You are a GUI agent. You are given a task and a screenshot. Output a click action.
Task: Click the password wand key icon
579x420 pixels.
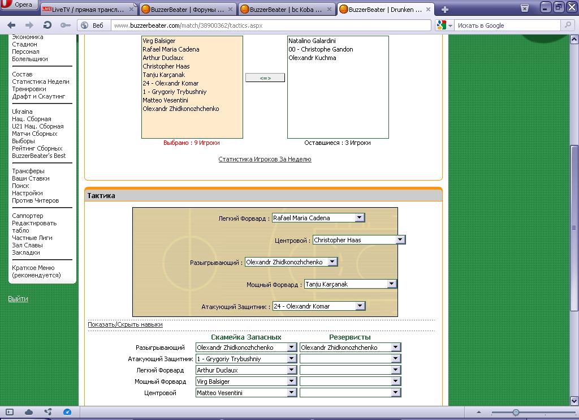click(66, 25)
